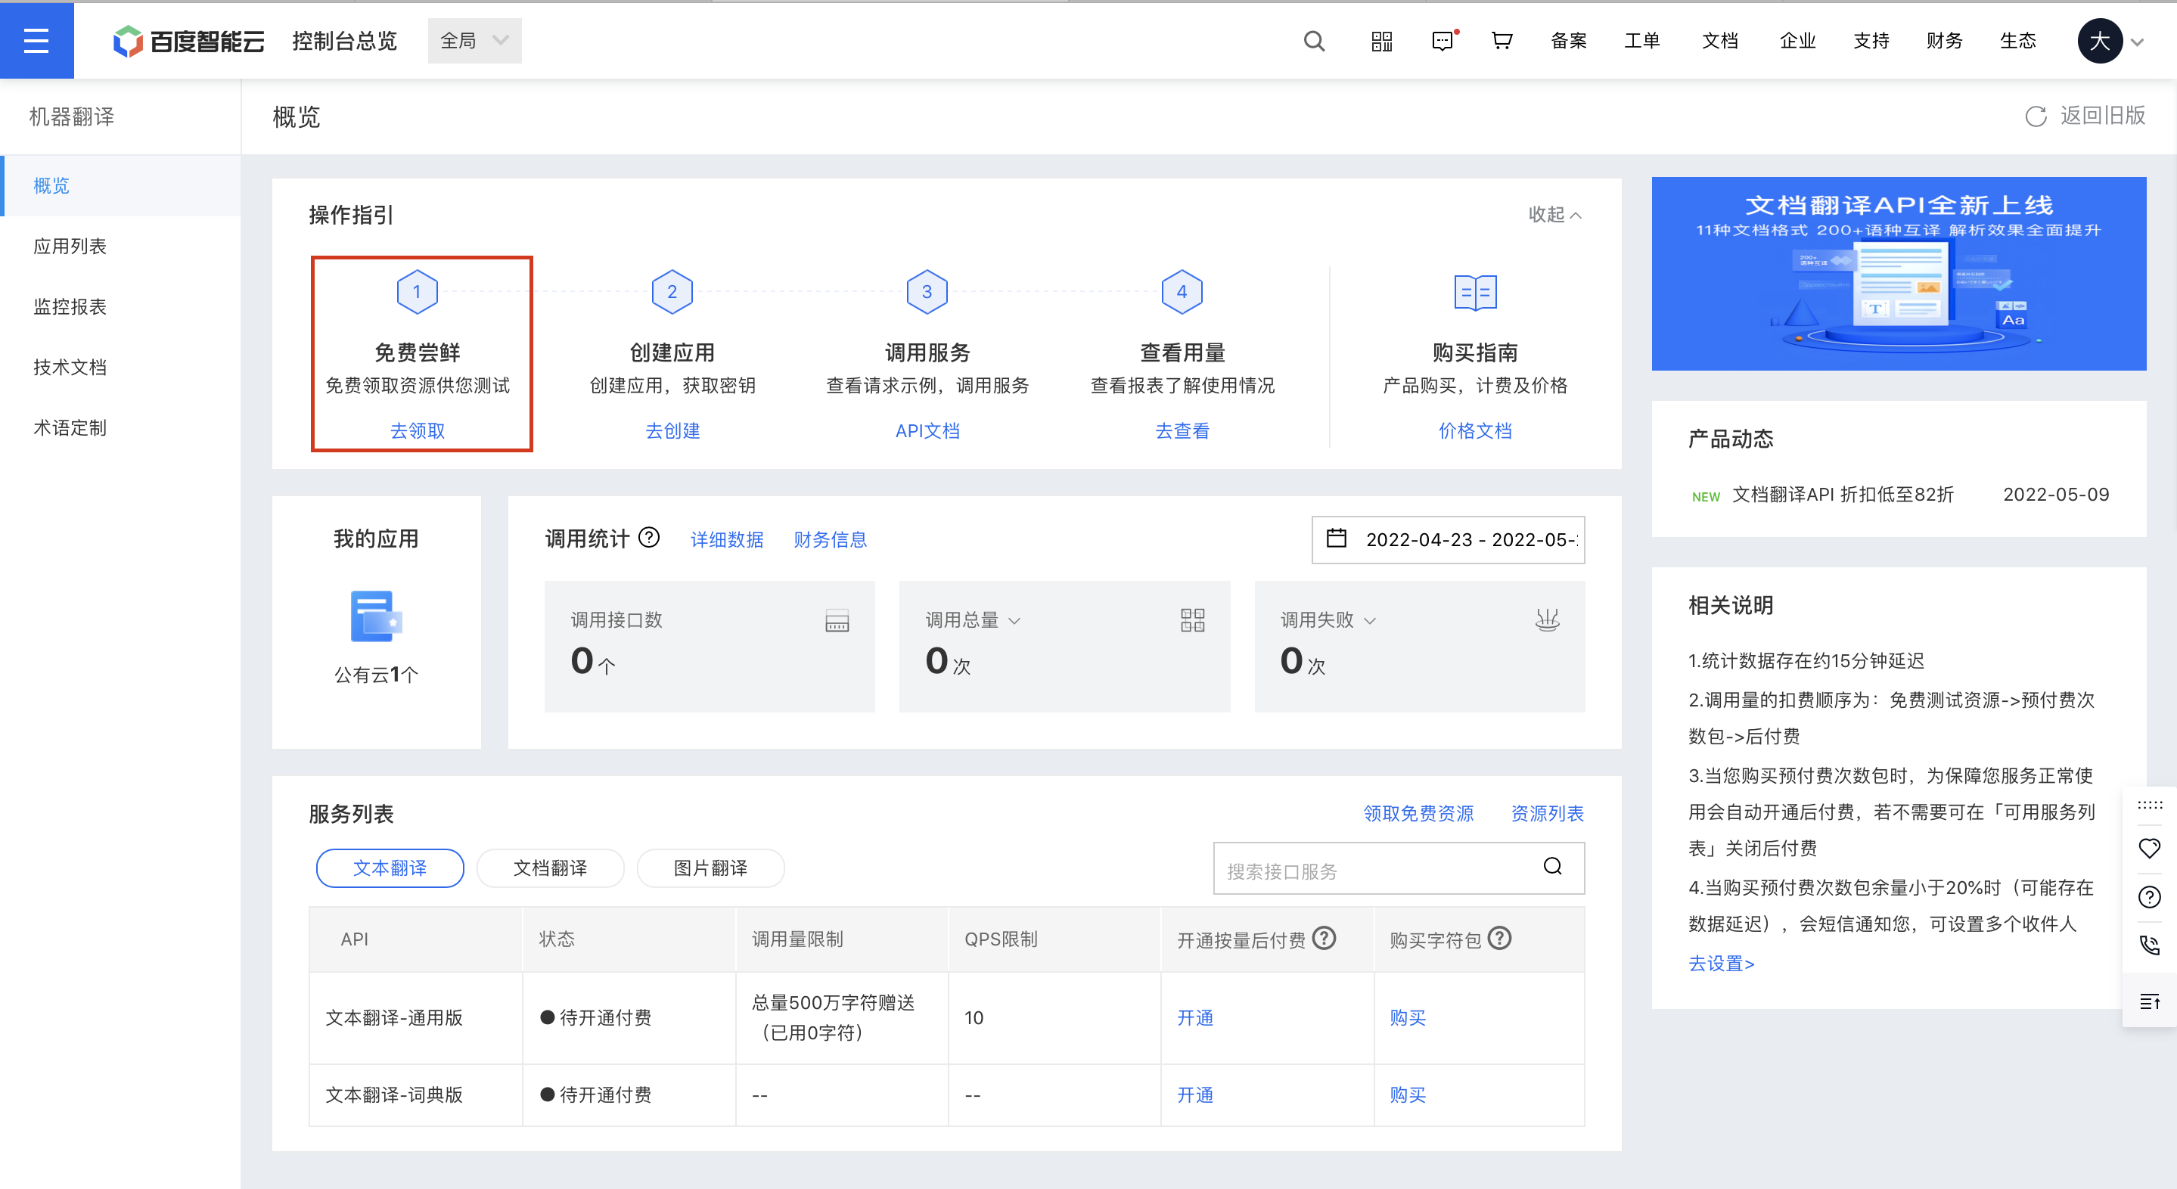Click the 搜索接口服务 input field
Screen dimensions: 2177x1189
1399,868
